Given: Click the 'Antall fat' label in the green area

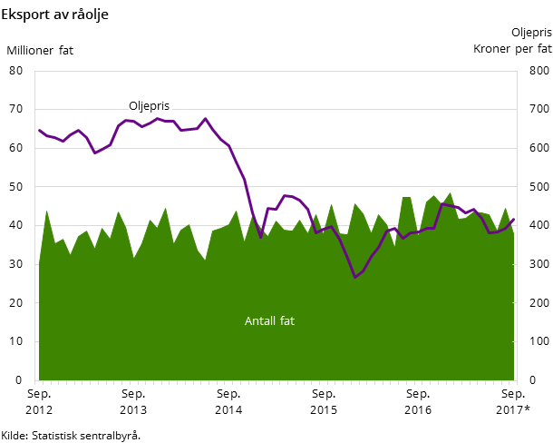Looking at the screenshot, I should click(269, 320).
